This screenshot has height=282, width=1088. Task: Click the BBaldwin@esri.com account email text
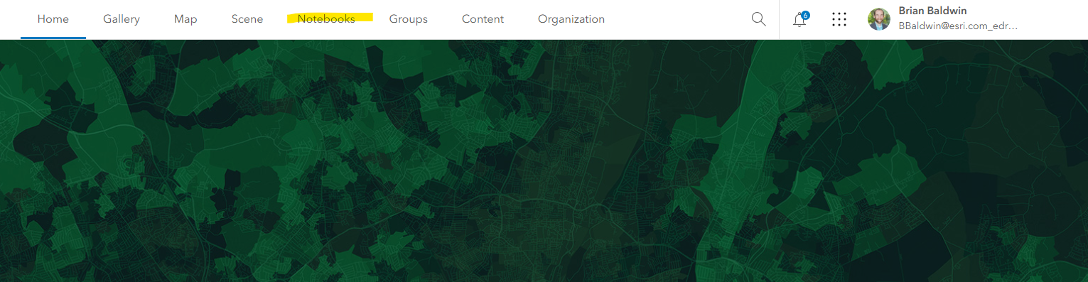point(958,26)
